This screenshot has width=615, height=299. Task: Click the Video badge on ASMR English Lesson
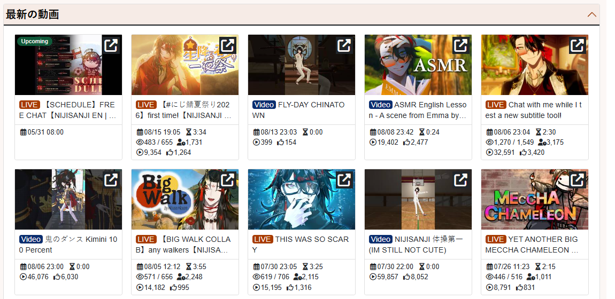point(380,105)
